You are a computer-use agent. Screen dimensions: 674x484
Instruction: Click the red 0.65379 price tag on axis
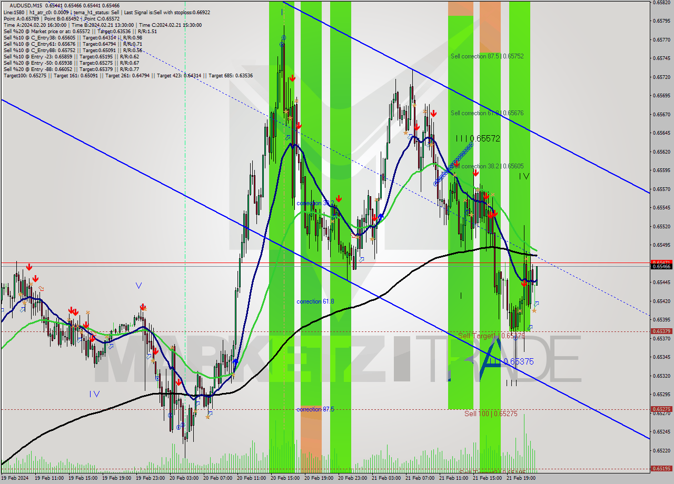pos(661,331)
